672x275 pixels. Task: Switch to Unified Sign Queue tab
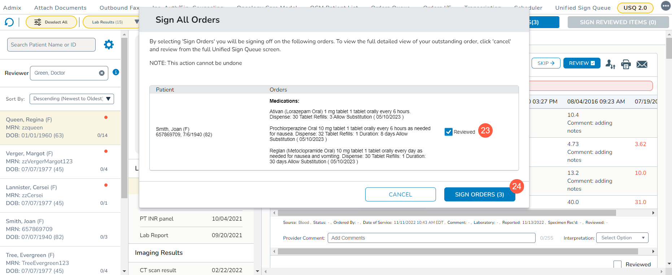click(582, 8)
